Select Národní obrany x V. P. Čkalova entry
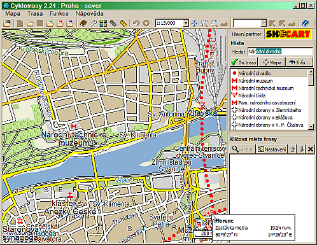 click(x=269, y=125)
